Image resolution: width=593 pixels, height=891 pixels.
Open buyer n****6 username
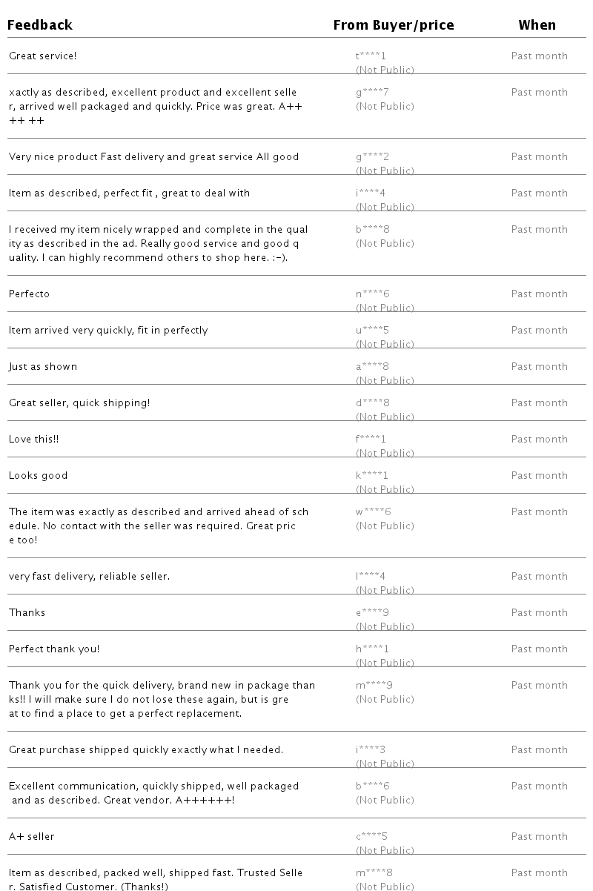(x=373, y=294)
